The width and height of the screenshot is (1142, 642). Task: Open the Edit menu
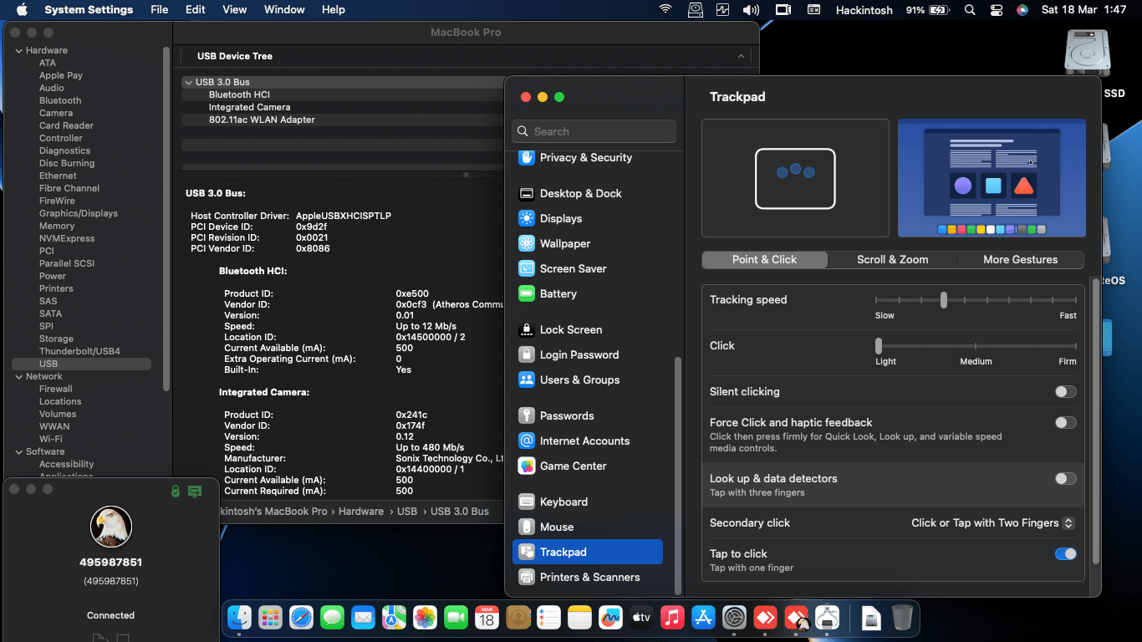(x=196, y=10)
